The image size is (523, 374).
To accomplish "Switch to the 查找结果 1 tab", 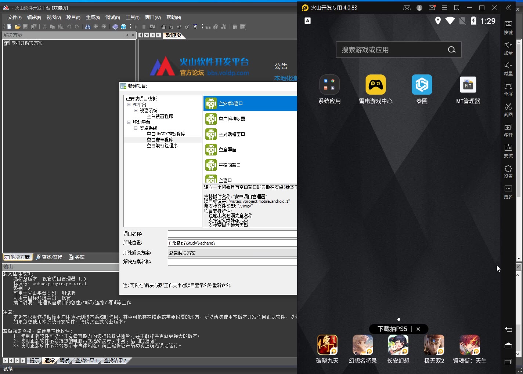I will (x=86, y=360).
